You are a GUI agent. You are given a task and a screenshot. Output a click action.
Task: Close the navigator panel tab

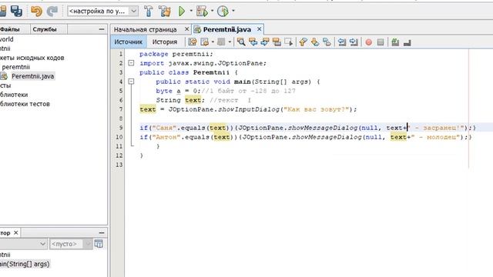(x=15, y=232)
